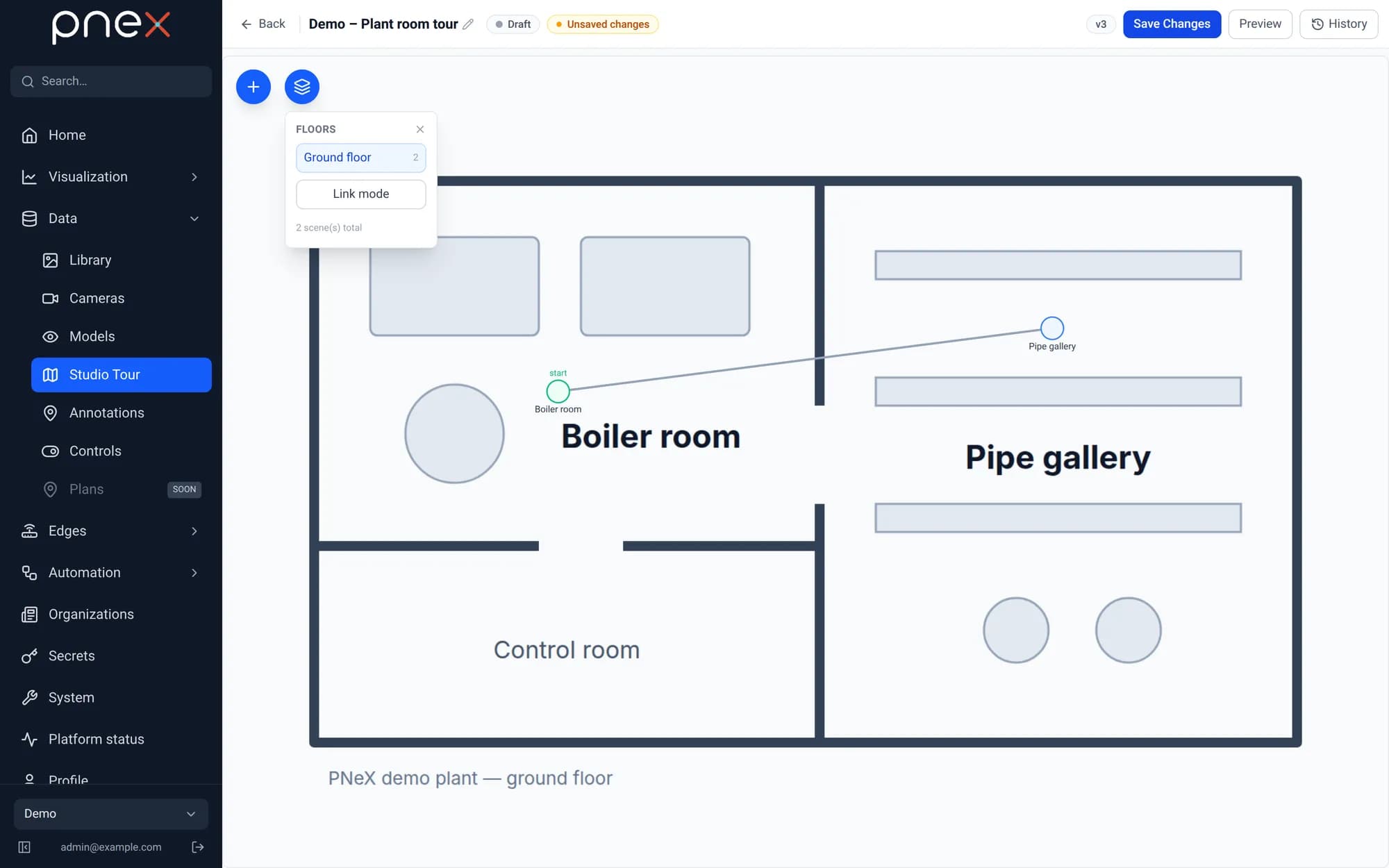Screen dimensions: 1389x868
Task: Click the Library image icon
Action: [50, 260]
